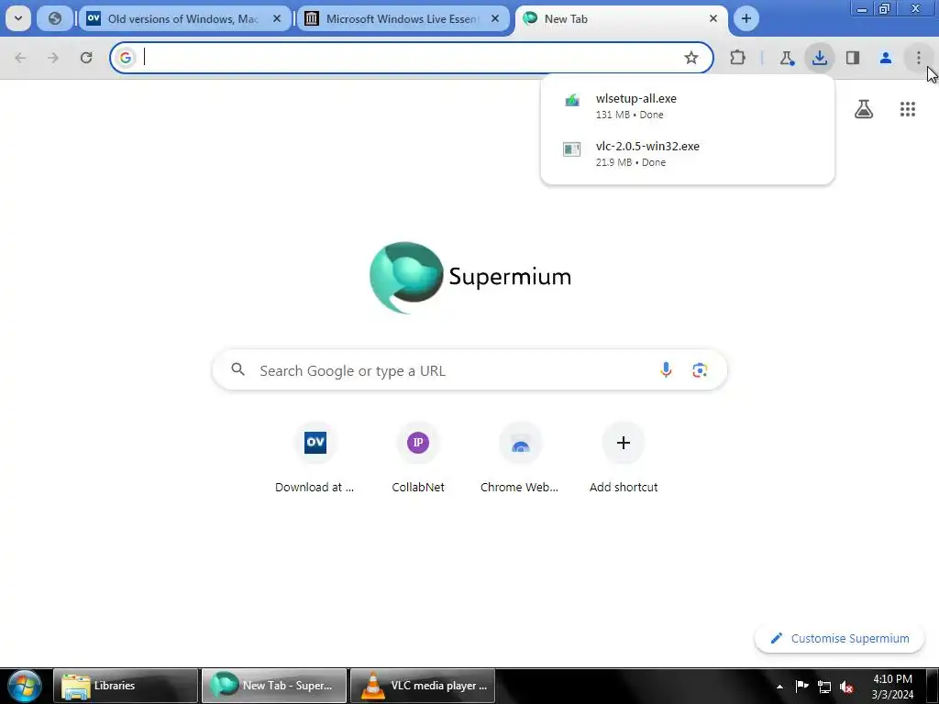
Task: Open the Download at ... shortcut
Action: pyautogui.click(x=315, y=458)
